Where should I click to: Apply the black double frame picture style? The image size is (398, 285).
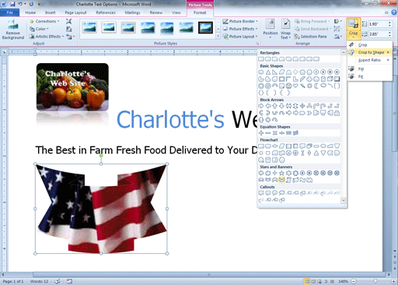(x=205, y=27)
